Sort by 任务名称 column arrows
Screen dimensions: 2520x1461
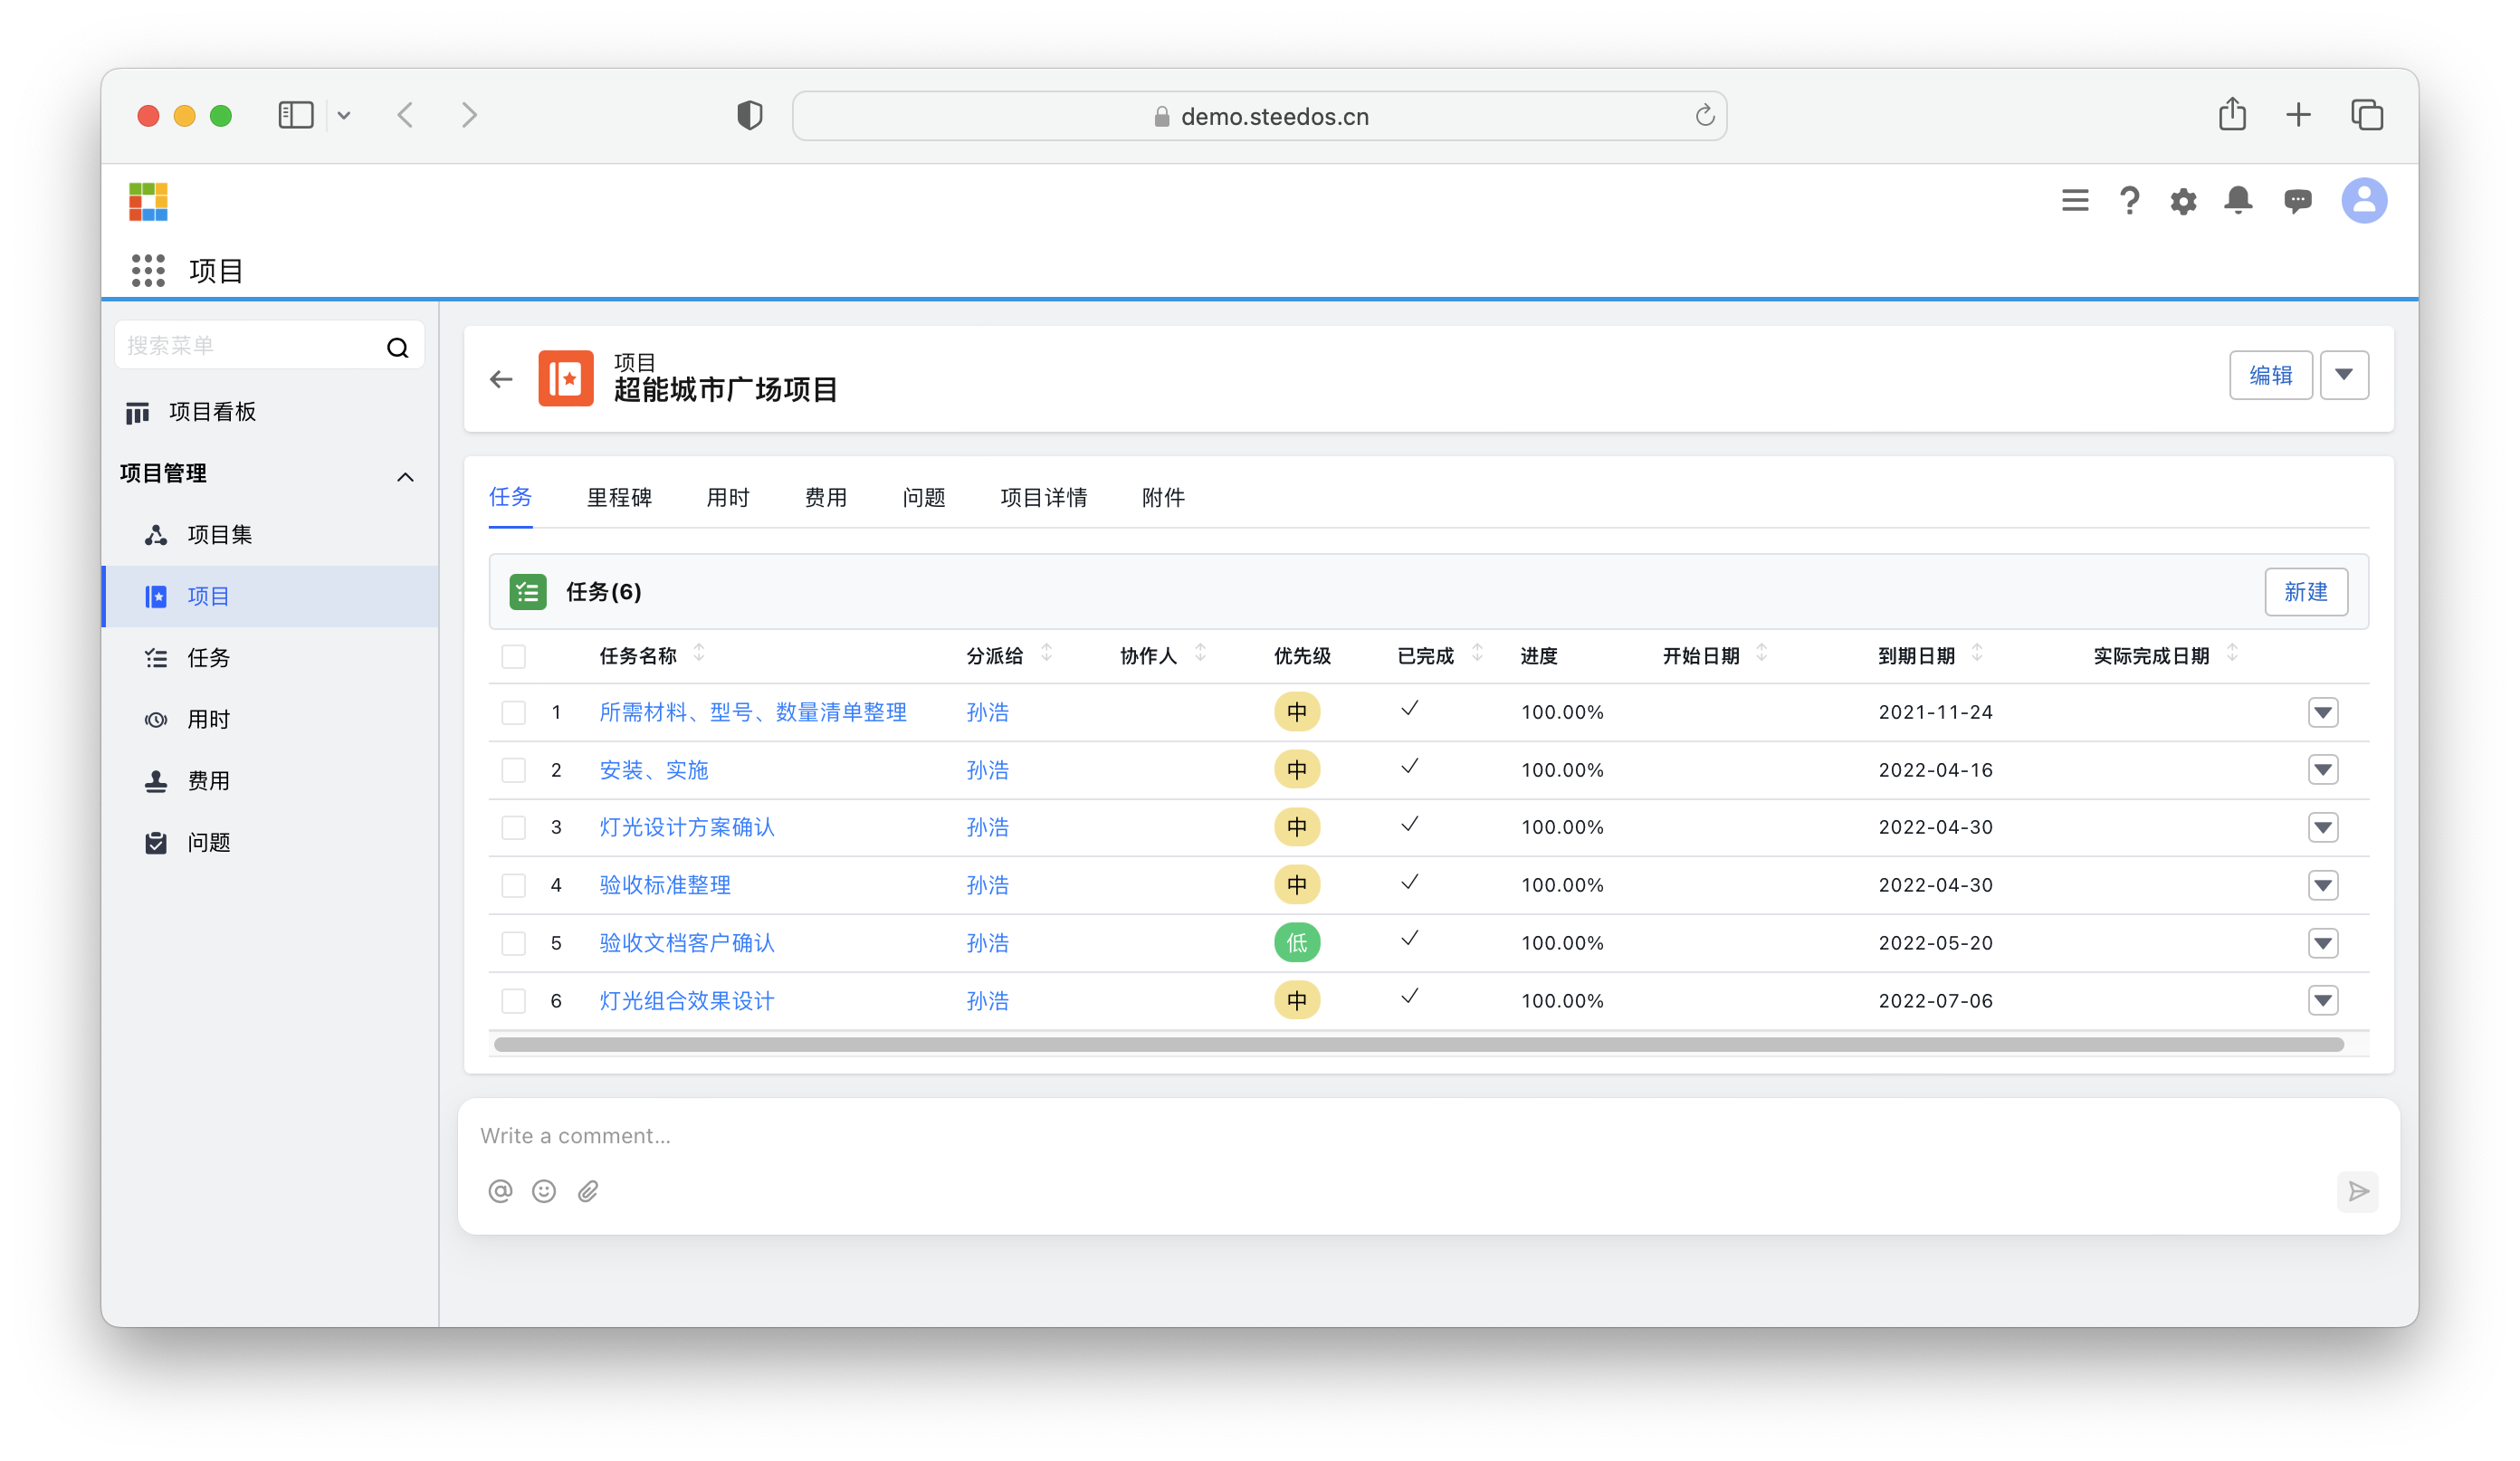[x=699, y=654]
